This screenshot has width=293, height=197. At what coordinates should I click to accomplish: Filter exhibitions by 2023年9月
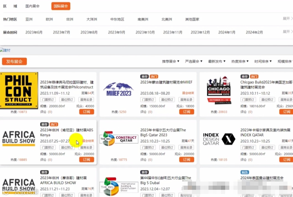[x=117, y=32]
